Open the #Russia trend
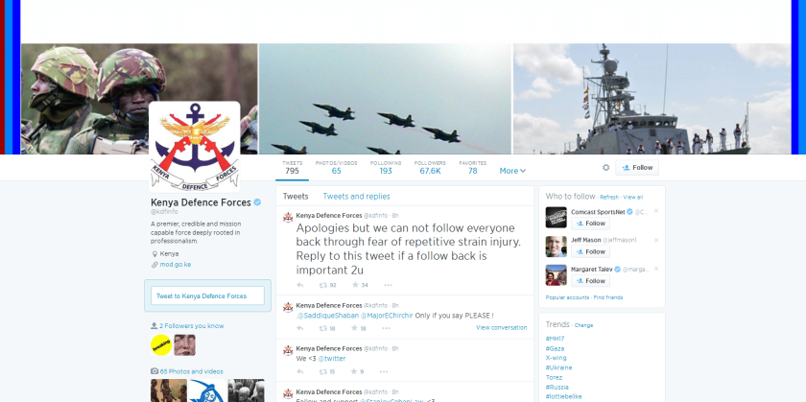Screen dimensions: 806x402 pos(557,387)
